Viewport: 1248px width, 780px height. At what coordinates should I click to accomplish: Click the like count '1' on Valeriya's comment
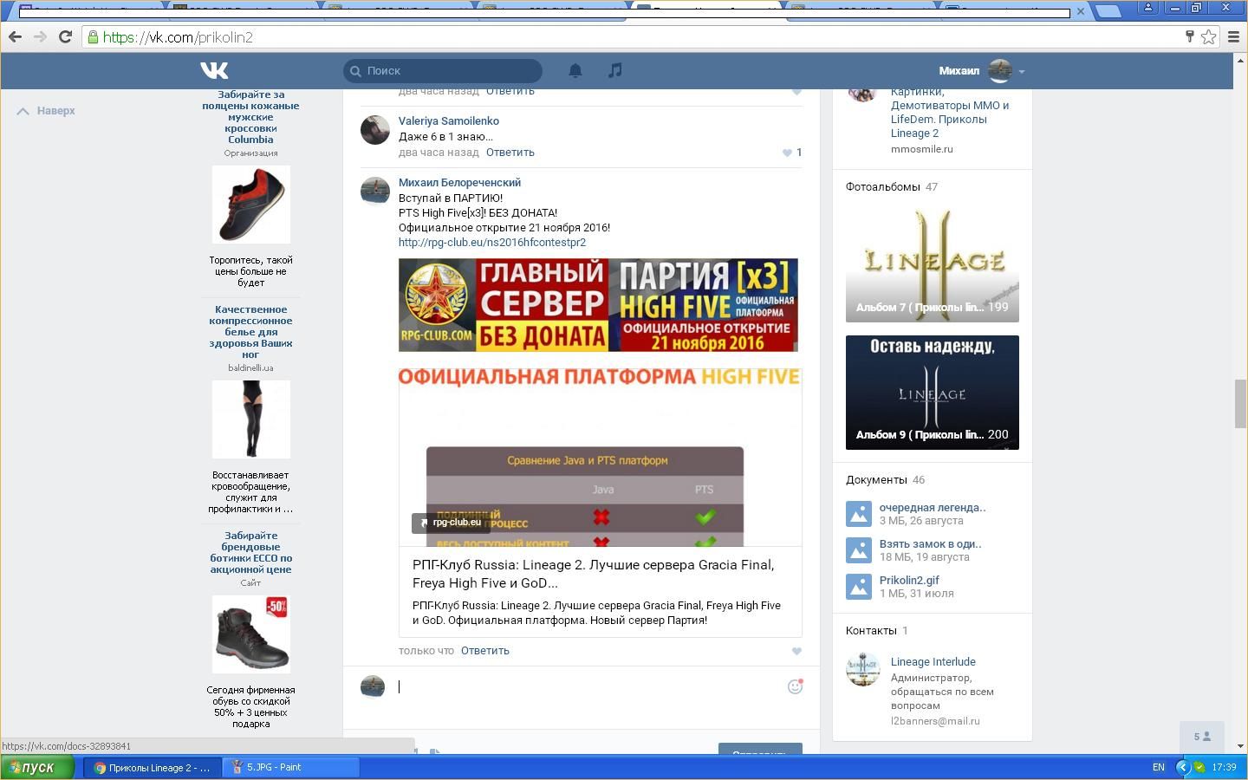[799, 153]
